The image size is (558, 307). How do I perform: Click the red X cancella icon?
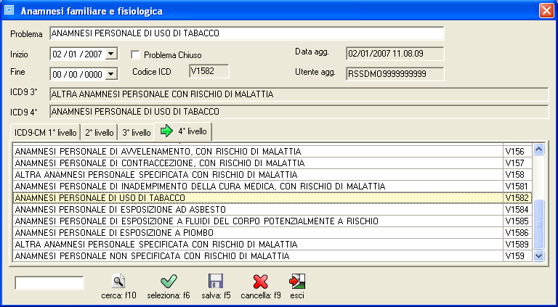coord(260,282)
